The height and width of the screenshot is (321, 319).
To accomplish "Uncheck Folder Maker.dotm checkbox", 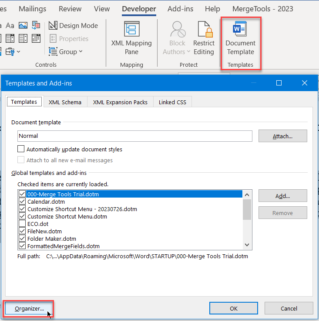I will [x=22, y=239].
